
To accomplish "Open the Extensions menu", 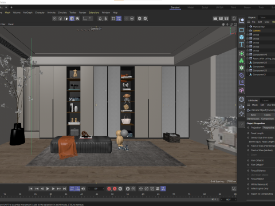I will [x=94, y=13].
